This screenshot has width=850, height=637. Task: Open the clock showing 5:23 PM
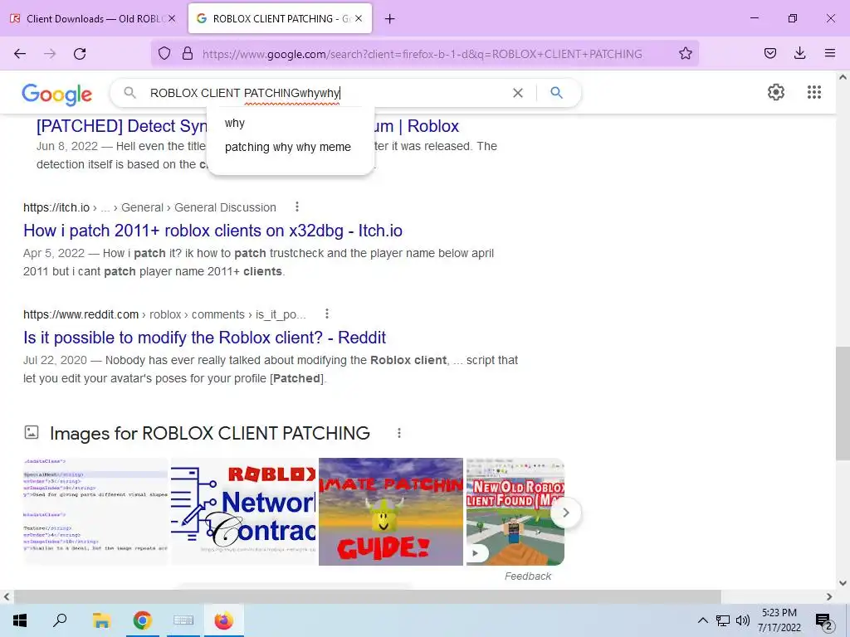(x=779, y=620)
